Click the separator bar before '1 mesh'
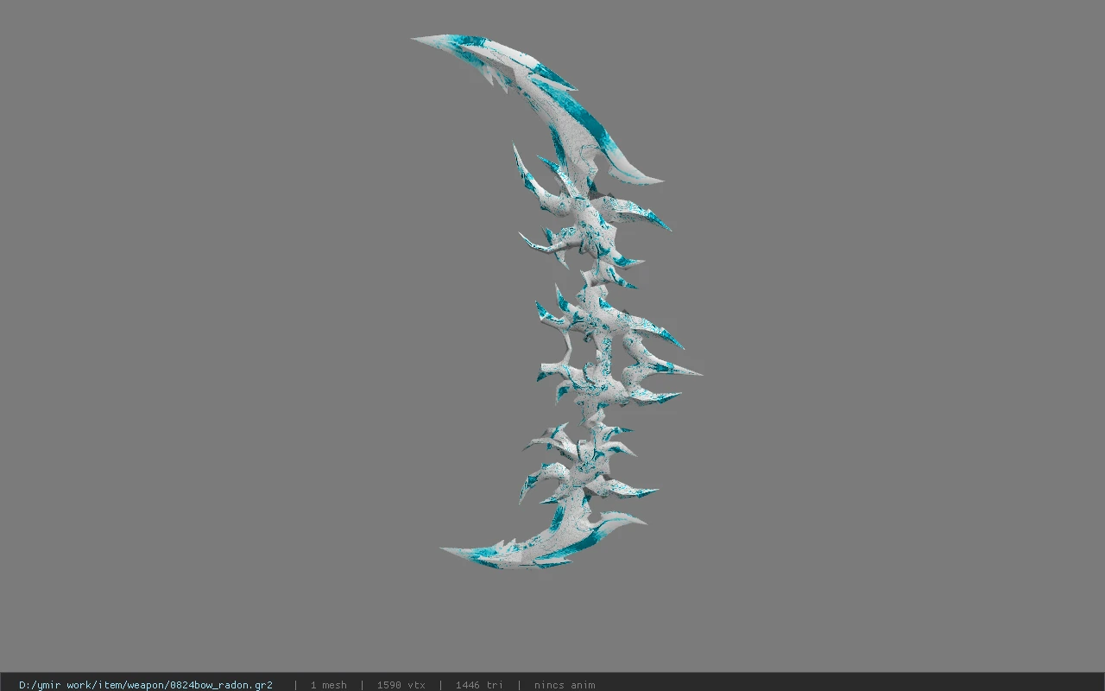Viewport: 1105px width, 691px height. point(295,685)
